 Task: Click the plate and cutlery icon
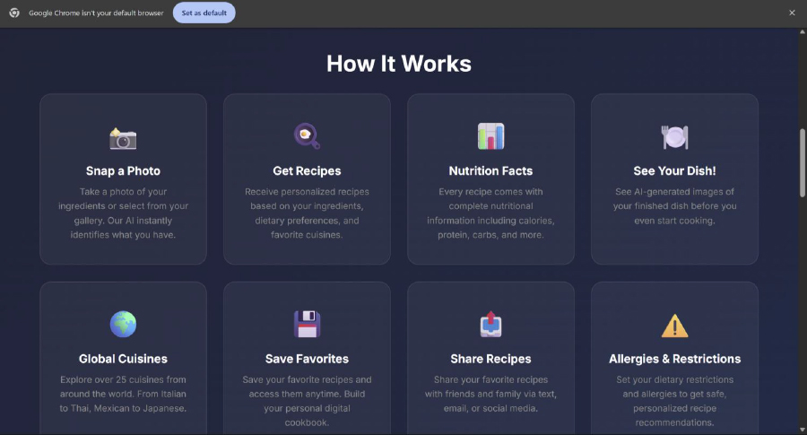[674, 136]
